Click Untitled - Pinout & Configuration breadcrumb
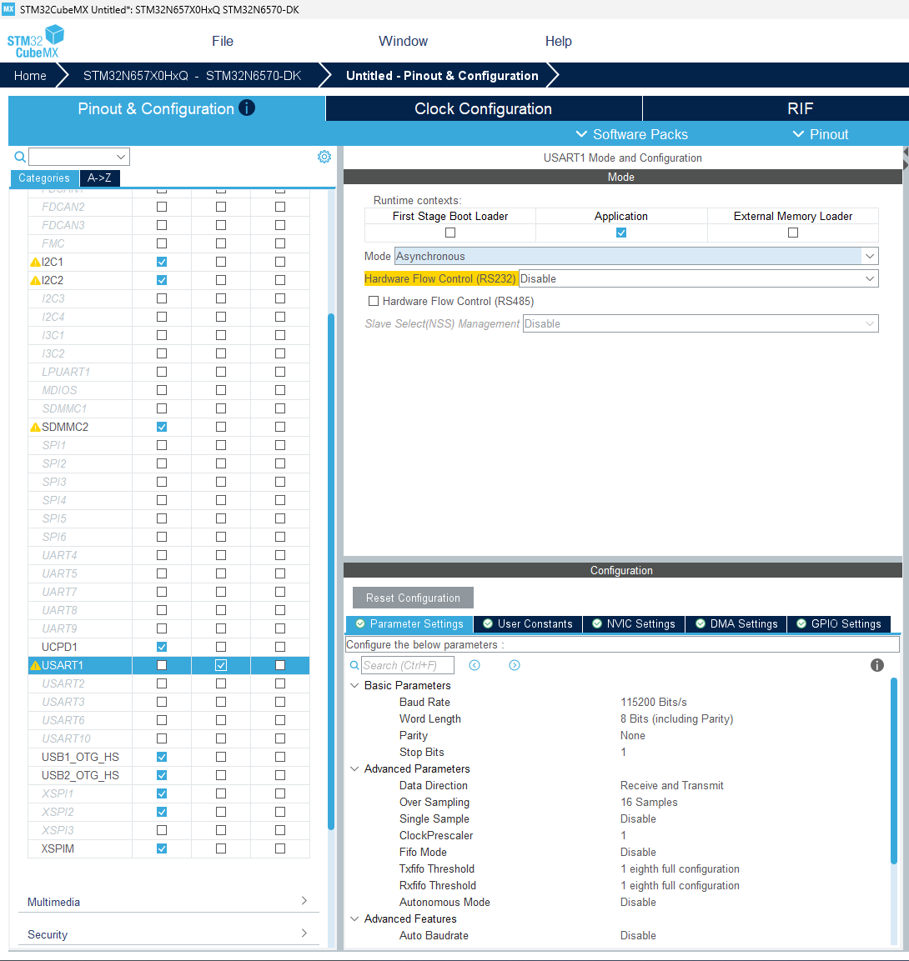Screen dimensions: 909x961 (442, 75)
